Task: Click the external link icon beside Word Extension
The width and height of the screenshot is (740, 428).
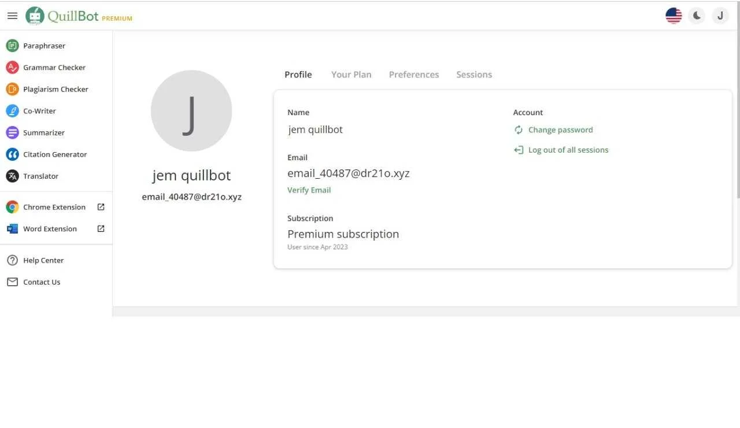Action: (101, 228)
